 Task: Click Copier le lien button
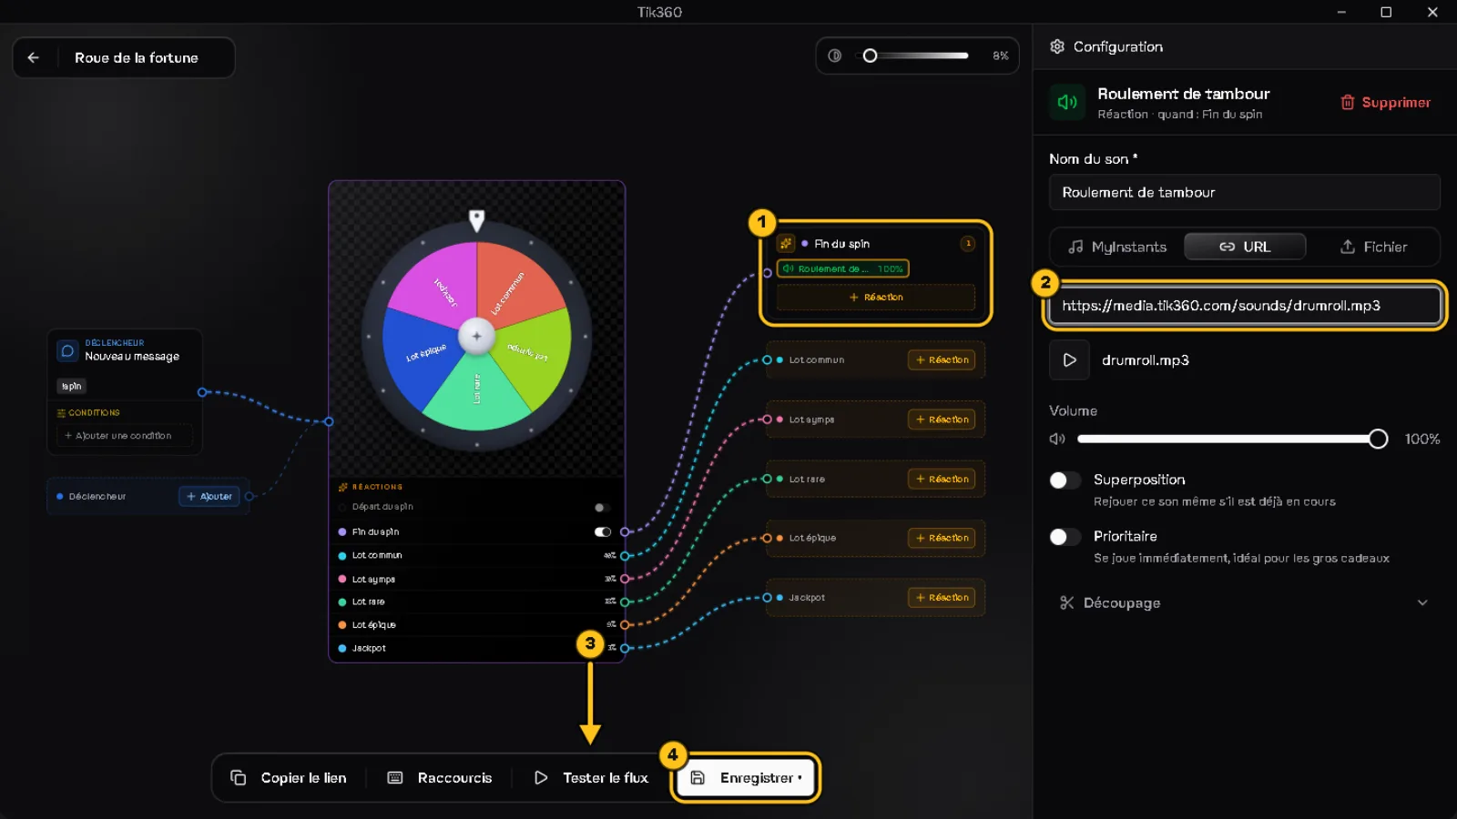289,778
